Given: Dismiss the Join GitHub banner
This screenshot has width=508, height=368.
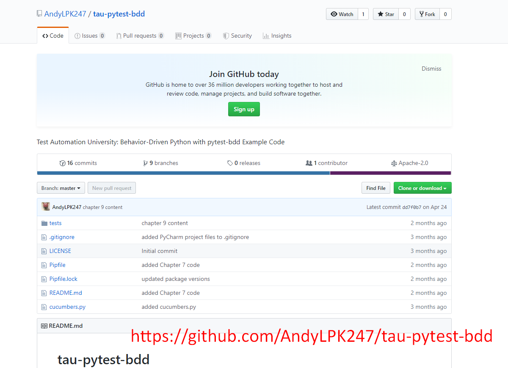Looking at the screenshot, I should pos(431,69).
